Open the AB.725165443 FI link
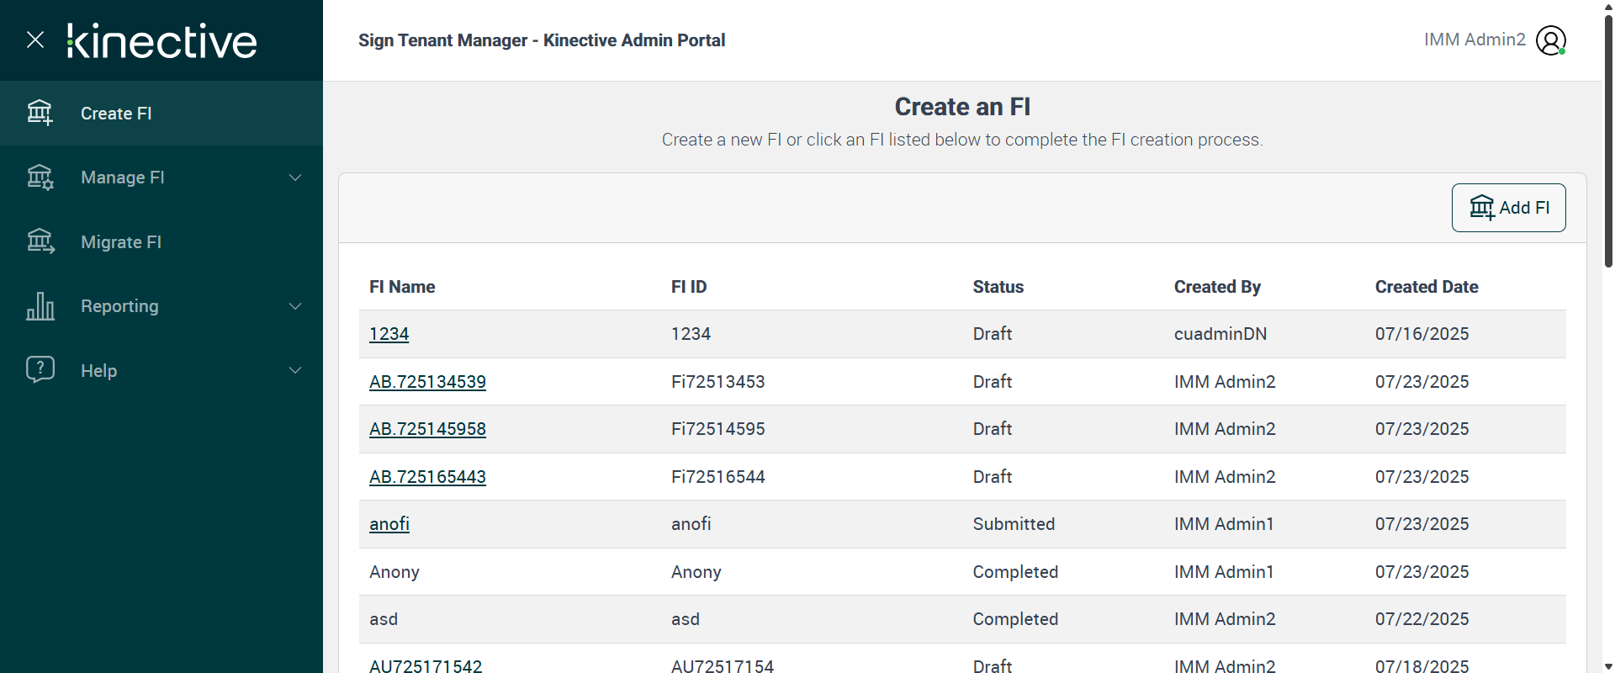 point(427,477)
